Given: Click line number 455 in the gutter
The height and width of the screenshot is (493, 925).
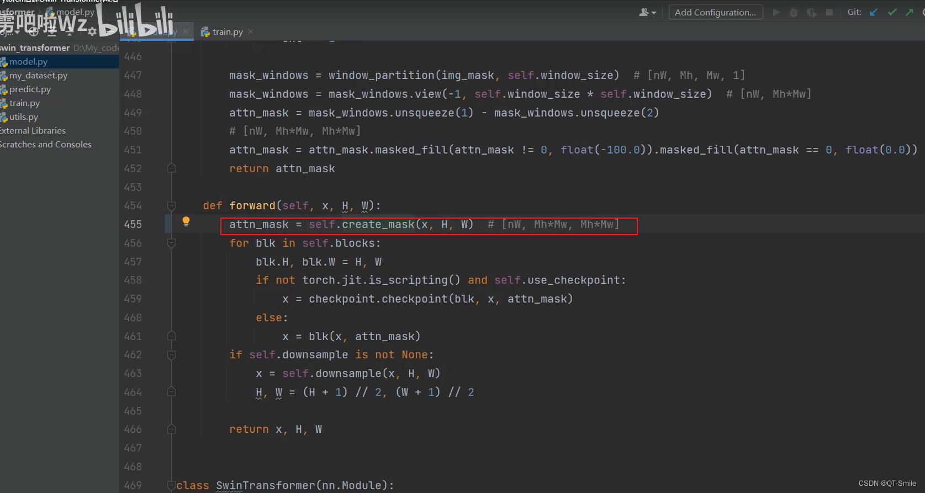Looking at the screenshot, I should click(x=133, y=224).
